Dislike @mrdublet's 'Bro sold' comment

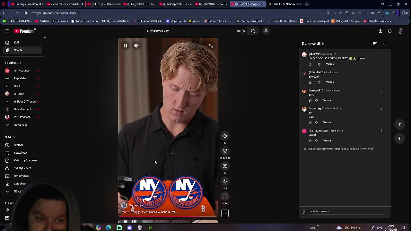coord(319,82)
